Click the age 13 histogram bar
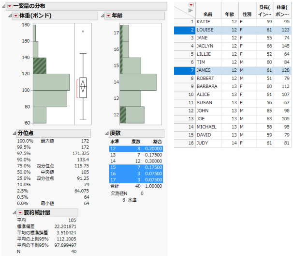293x257 pixels. 131,98
